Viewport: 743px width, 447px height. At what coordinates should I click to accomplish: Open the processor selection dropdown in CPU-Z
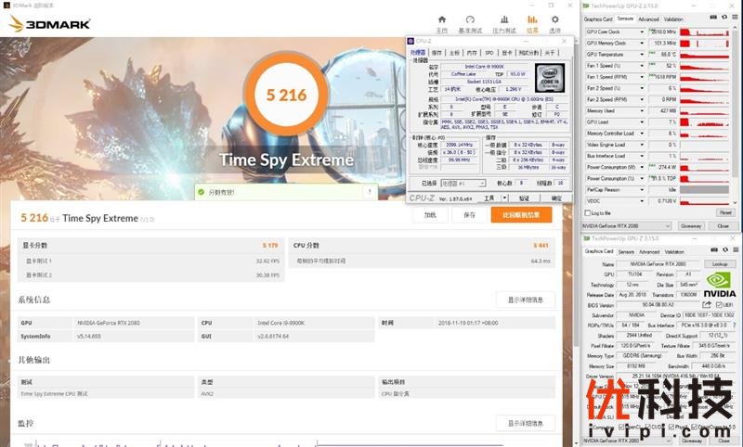463,183
